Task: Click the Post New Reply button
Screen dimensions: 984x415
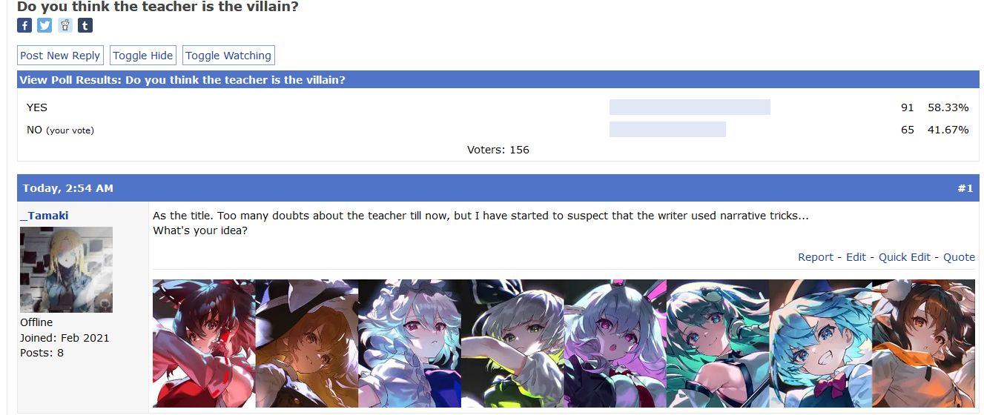Action: pos(60,56)
